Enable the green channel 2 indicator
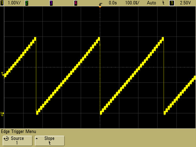196x147 pixels. [x=27, y=3]
